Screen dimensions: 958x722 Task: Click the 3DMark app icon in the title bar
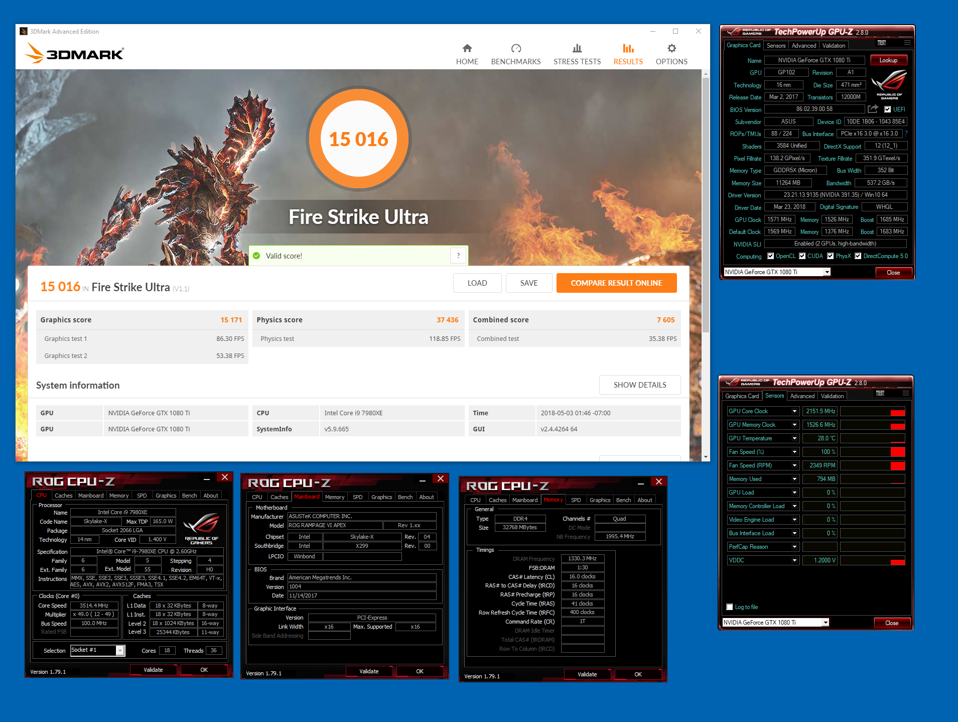pos(24,31)
